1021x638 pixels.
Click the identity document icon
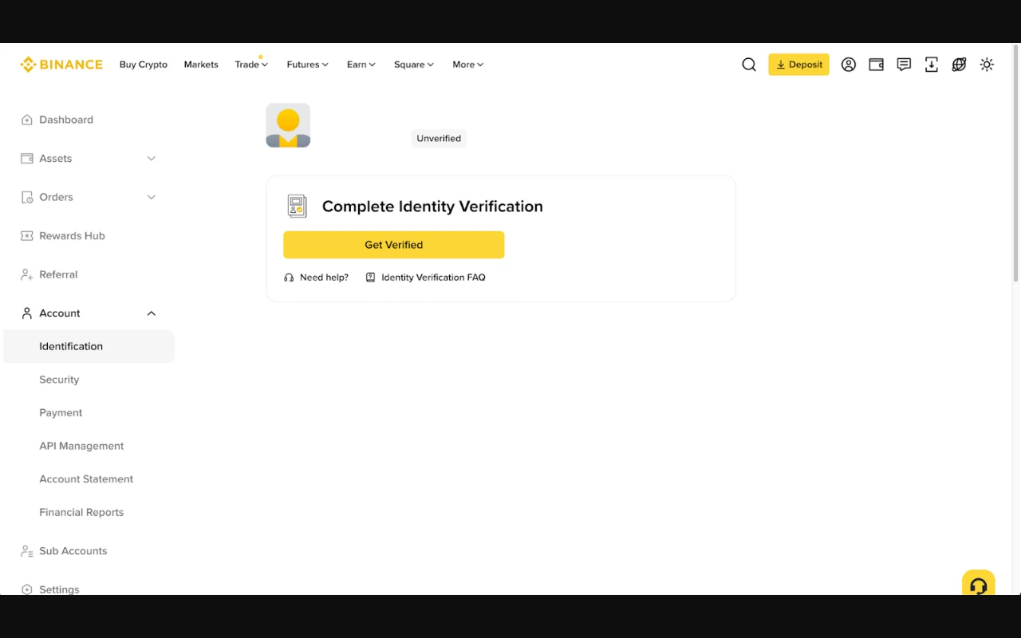pyautogui.click(x=297, y=206)
